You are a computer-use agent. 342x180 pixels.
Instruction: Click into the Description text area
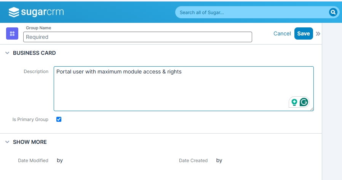tap(184, 89)
